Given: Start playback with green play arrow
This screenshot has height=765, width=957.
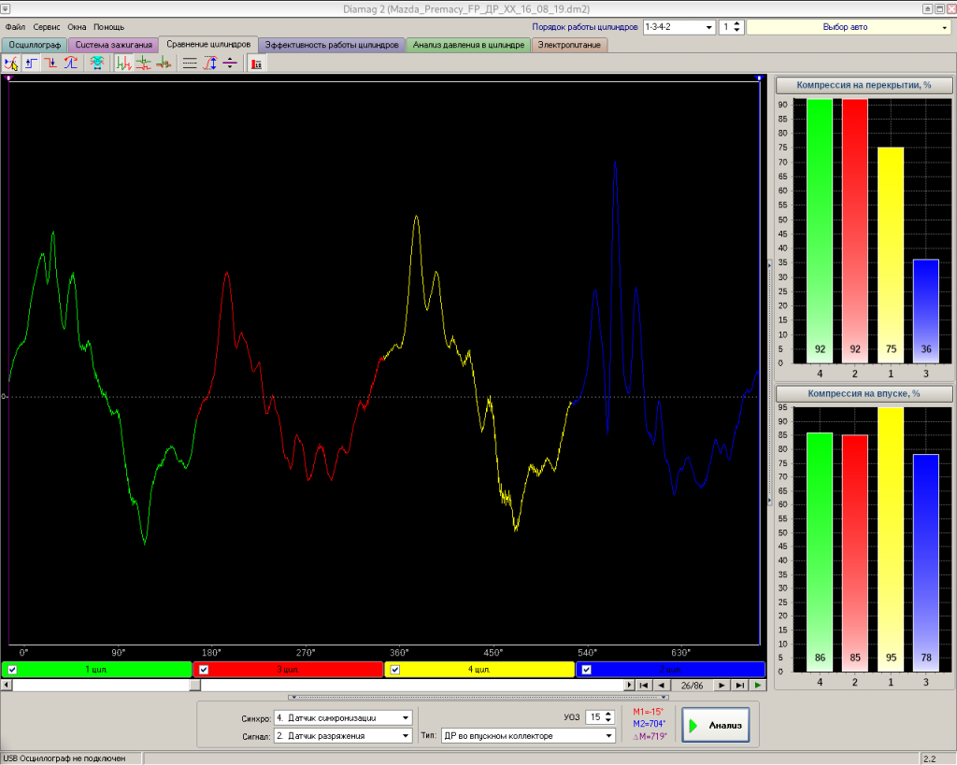Looking at the screenshot, I should point(757,685).
